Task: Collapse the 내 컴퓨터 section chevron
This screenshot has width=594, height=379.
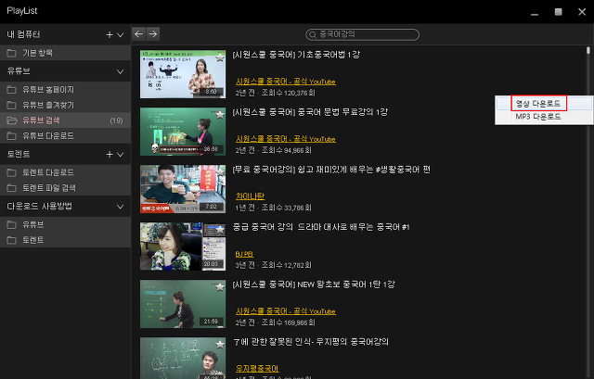Action: 120,35
